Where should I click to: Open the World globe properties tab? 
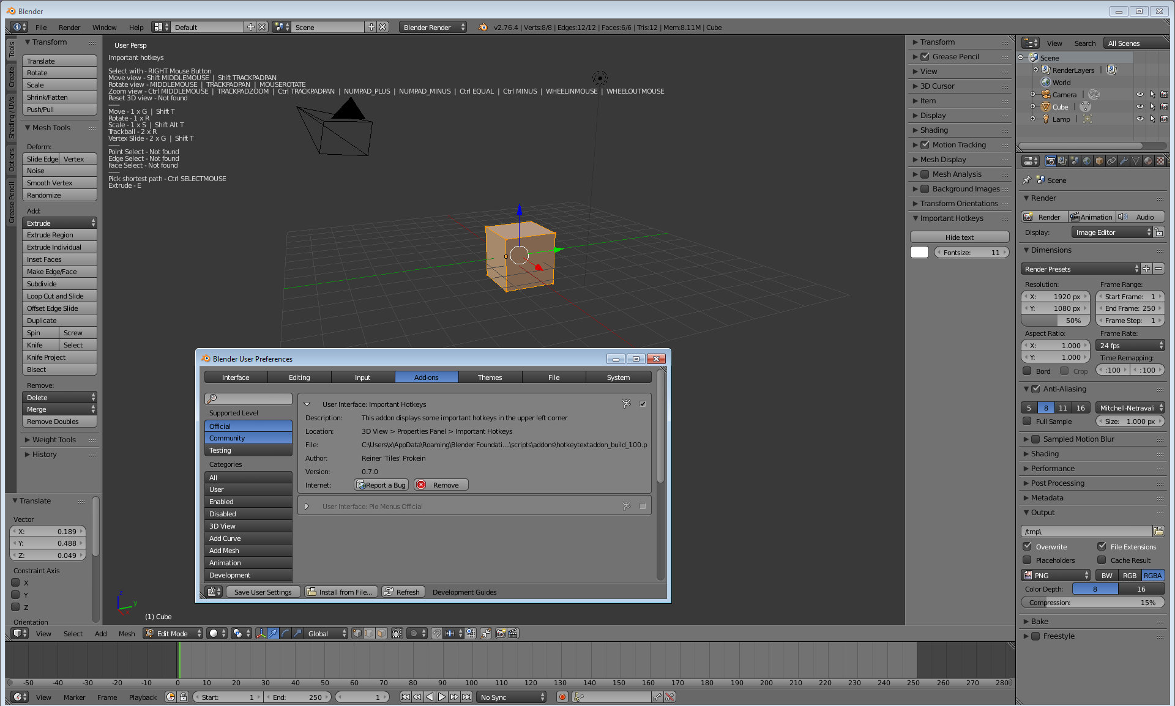[x=1087, y=161]
